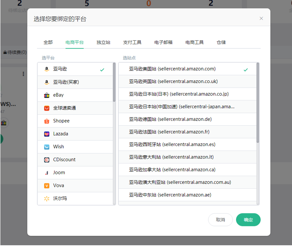
Task: Click the 确定 confirm button
Action: click(248, 220)
